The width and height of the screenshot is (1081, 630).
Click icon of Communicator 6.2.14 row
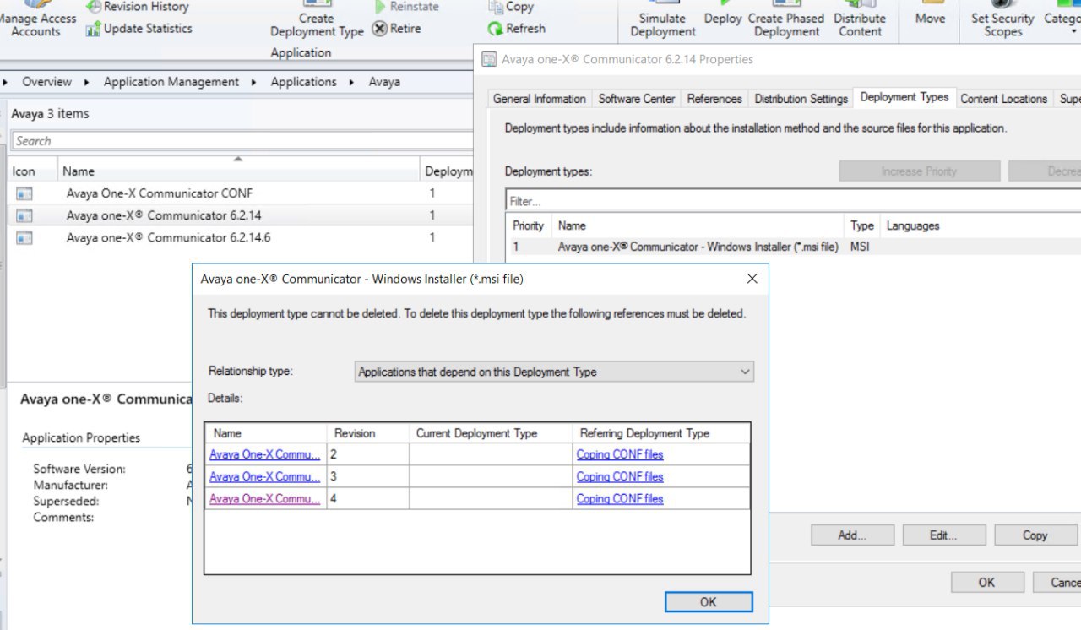pyautogui.click(x=24, y=215)
